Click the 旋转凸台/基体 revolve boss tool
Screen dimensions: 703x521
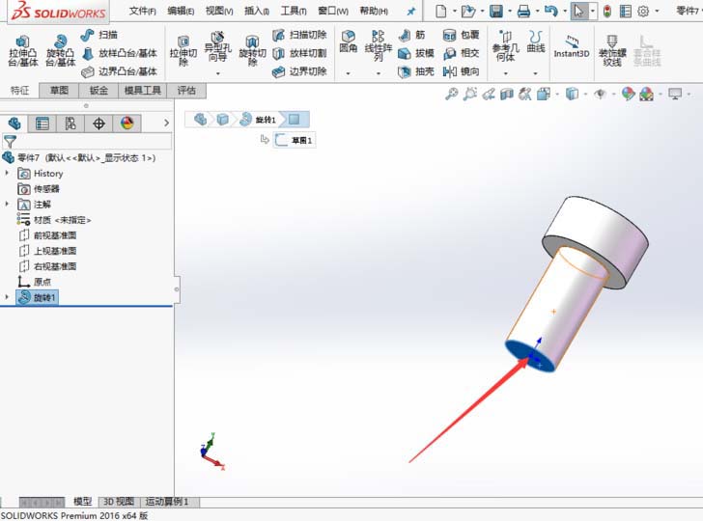pos(60,50)
